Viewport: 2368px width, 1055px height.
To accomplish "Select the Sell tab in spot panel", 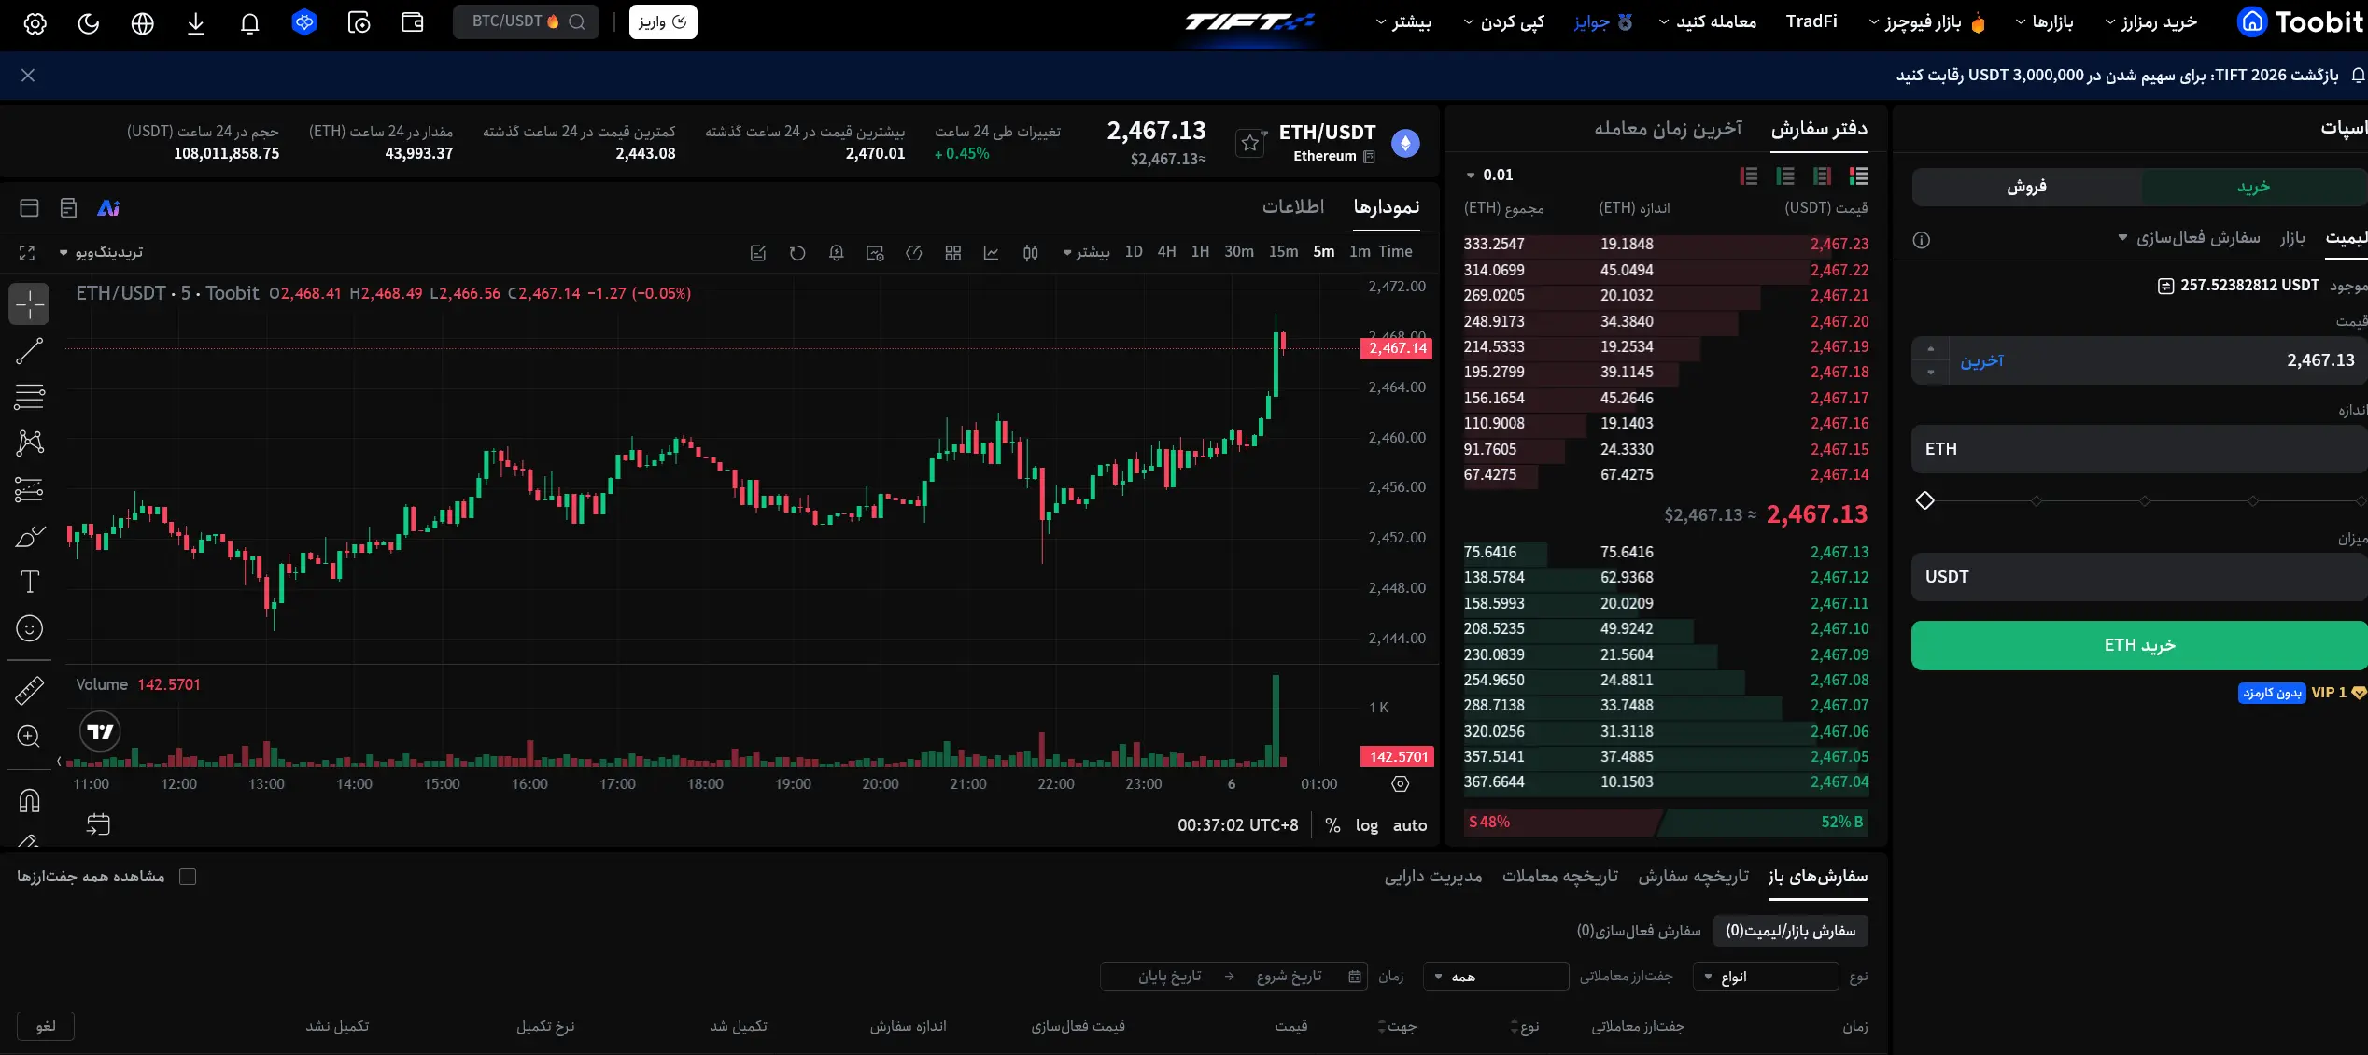I will 2026,187.
